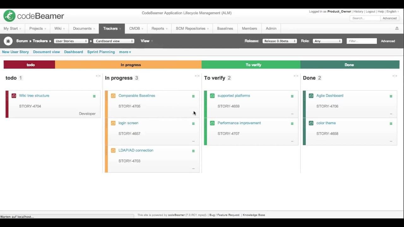Viewport: 404px width, 227px height.
Task: Open the color theme card menu icon
Action: point(391,124)
